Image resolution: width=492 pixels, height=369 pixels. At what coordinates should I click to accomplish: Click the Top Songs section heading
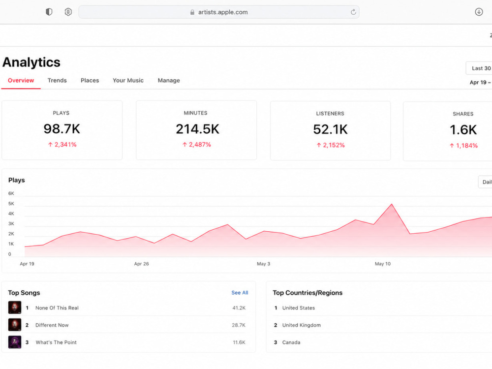point(24,293)
